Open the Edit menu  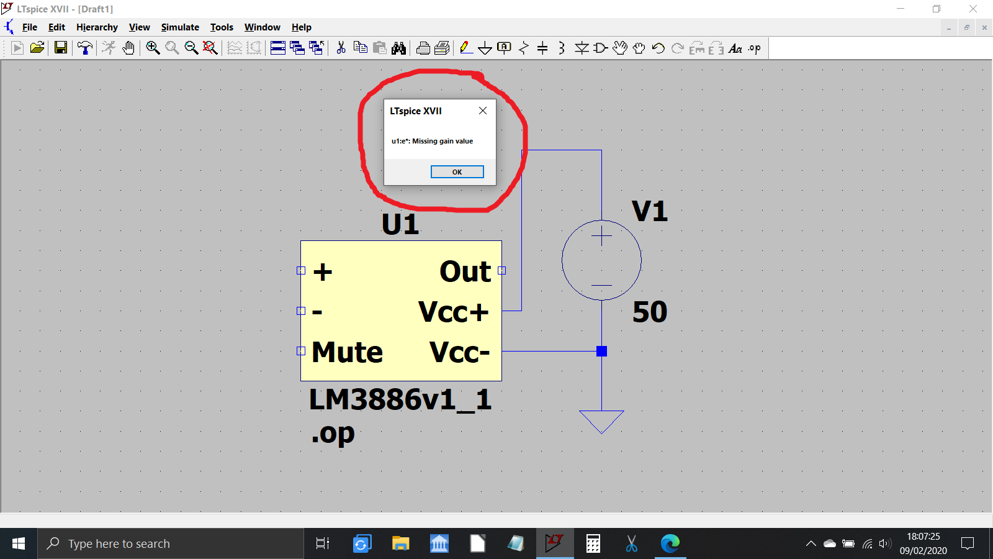56,27
